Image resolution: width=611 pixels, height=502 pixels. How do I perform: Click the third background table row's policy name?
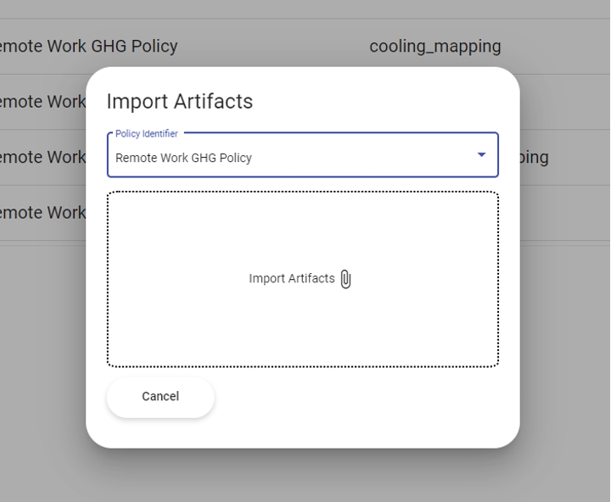pyautogui.click(x=42, y=157)
